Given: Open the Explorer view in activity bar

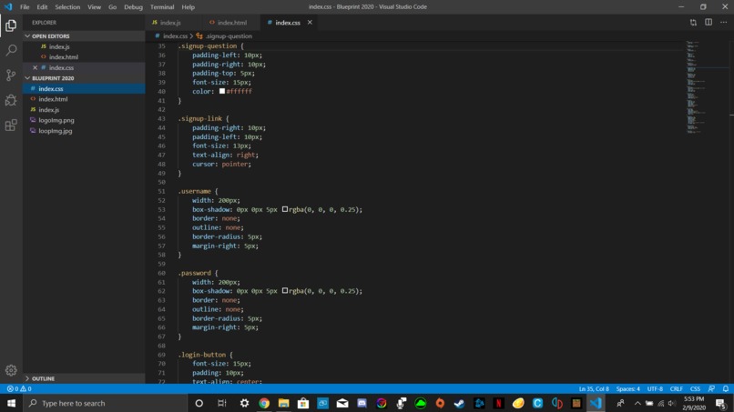Looking at the screenshot, I should click(11, 25).
